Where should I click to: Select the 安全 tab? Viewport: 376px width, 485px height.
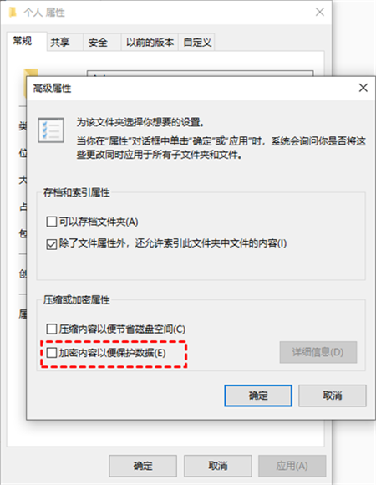point(98,42)
